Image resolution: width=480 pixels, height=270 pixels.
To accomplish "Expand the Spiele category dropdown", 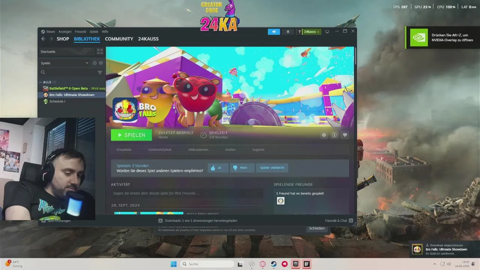I will [x=87, y=63].
